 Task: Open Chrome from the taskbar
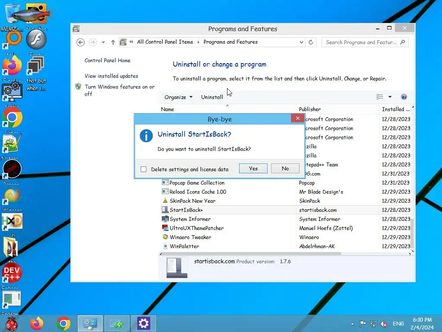(x=63, y=323)
